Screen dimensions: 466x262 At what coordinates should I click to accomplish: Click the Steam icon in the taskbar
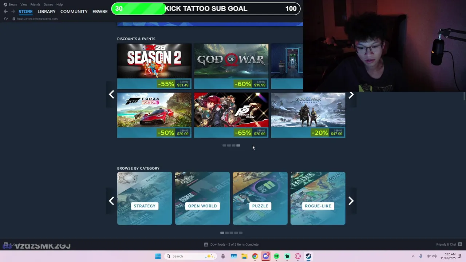308,256
